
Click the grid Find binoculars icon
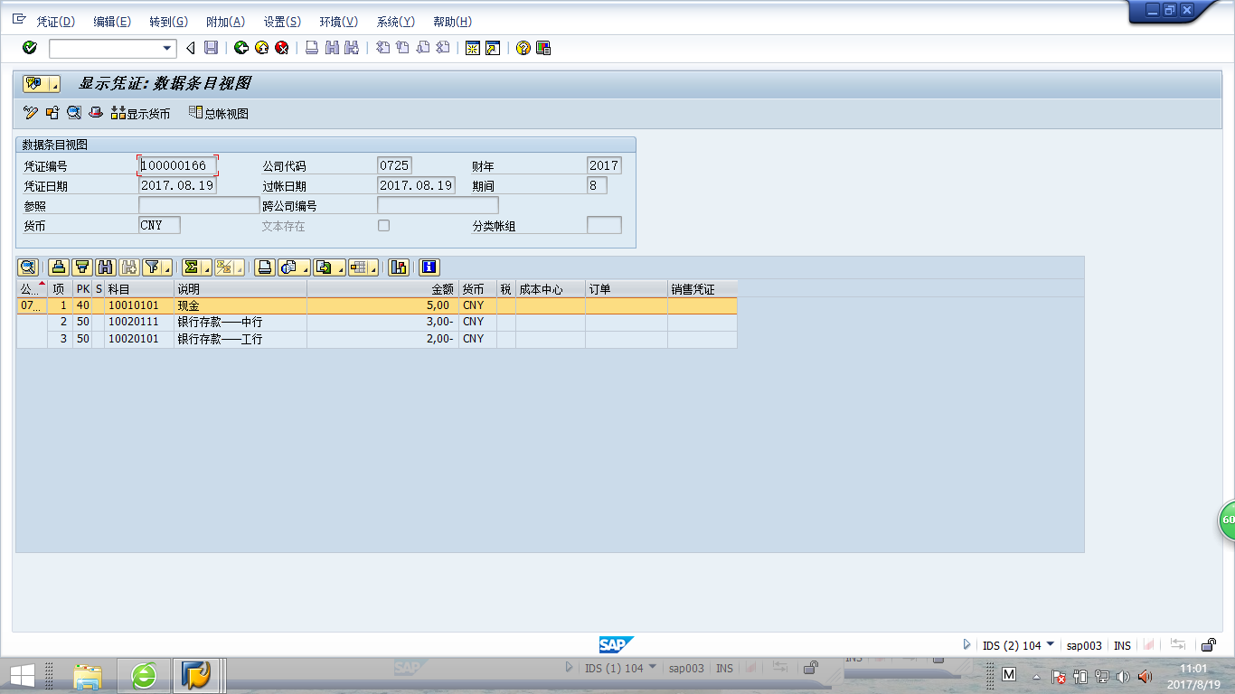pos(105,267)
